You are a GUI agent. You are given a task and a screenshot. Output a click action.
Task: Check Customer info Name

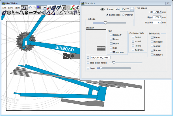point(133,37)
